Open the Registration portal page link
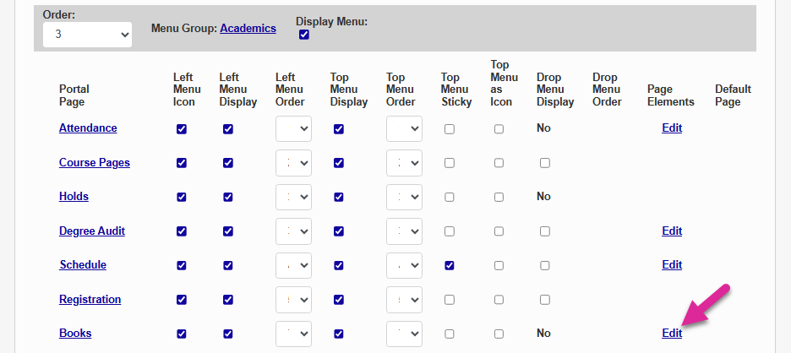 coord(90,299)
